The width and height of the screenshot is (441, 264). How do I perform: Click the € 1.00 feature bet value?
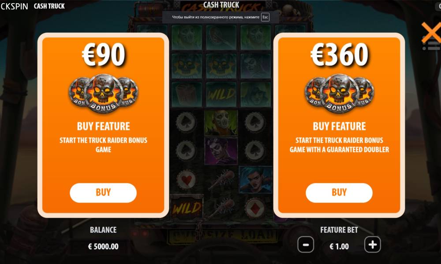tap(339, 246)
